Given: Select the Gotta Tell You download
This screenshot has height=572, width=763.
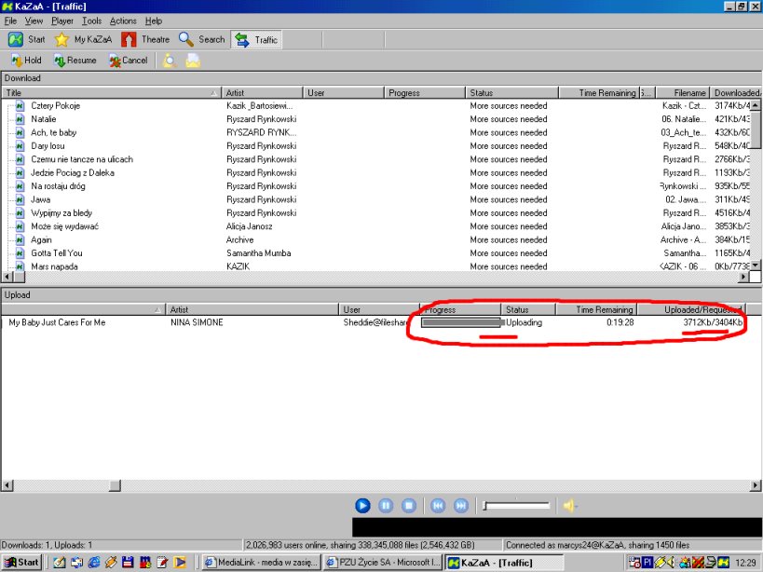Looking at the screenshot, I should [x=57, y=252].
